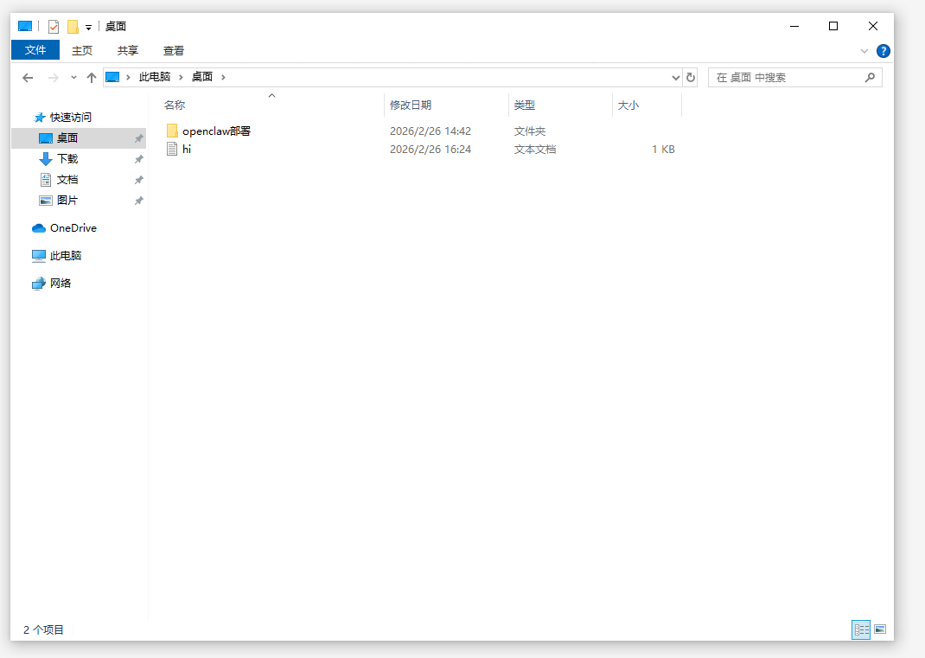Viewport: 925px width, 658px height.
Task: Toggle the 名称 column sort order
Action: 175,105
